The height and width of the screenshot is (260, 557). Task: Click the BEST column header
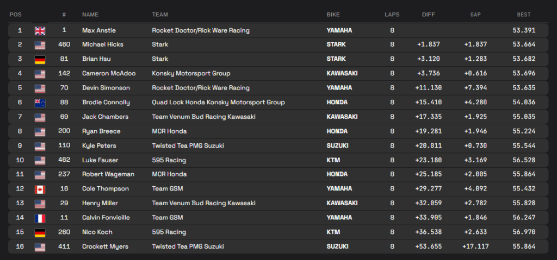coord(524,15)
